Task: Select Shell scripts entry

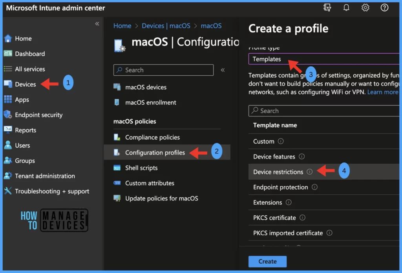Action: click(141, 168)
